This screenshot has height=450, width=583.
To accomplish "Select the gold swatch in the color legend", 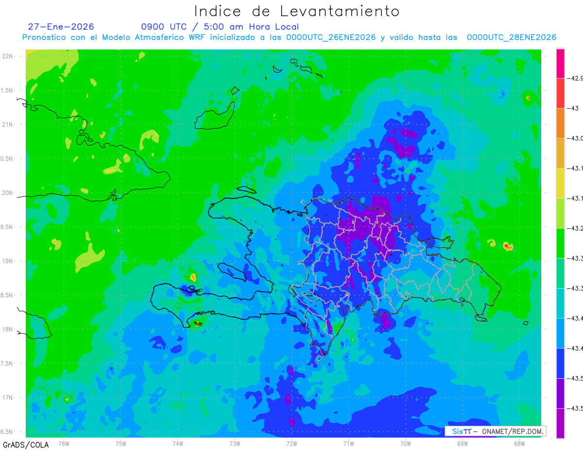I will 560,153.
